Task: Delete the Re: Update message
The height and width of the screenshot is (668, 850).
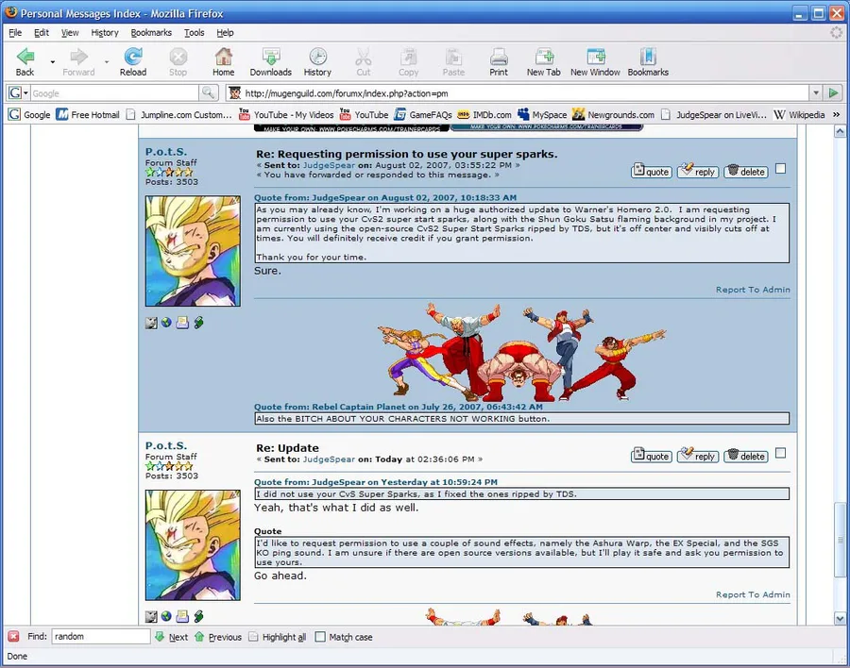Action: (x=746, y=456)
